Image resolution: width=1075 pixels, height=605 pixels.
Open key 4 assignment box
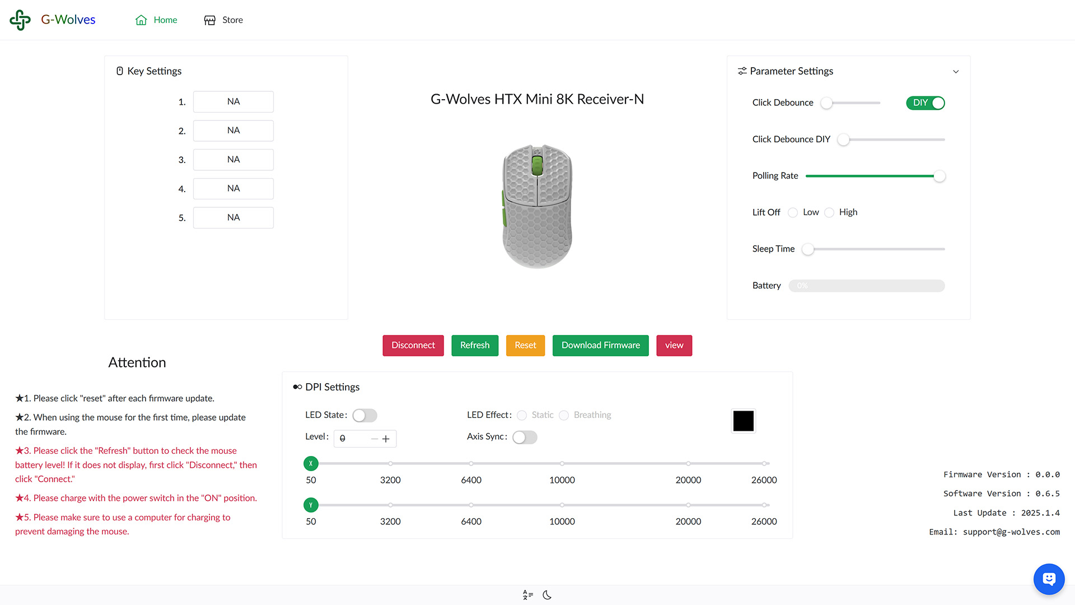(x=233, y=189)
